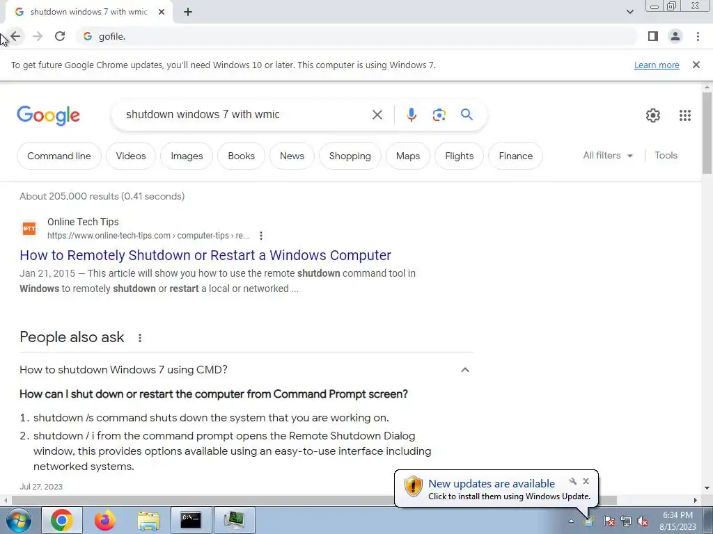Search by image with the Google Lens icon

click(439, 115)
